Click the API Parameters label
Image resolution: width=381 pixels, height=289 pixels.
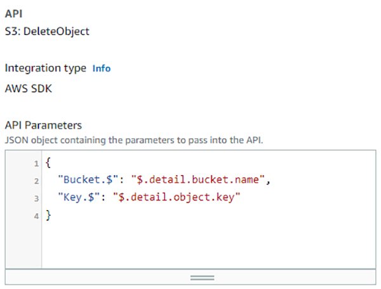coord(43,125)
